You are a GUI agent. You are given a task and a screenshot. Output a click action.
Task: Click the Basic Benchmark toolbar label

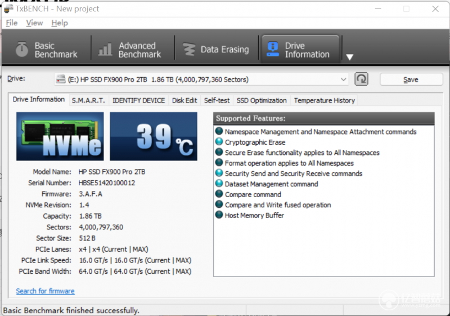pyautogui.click(x=56, y=50)
